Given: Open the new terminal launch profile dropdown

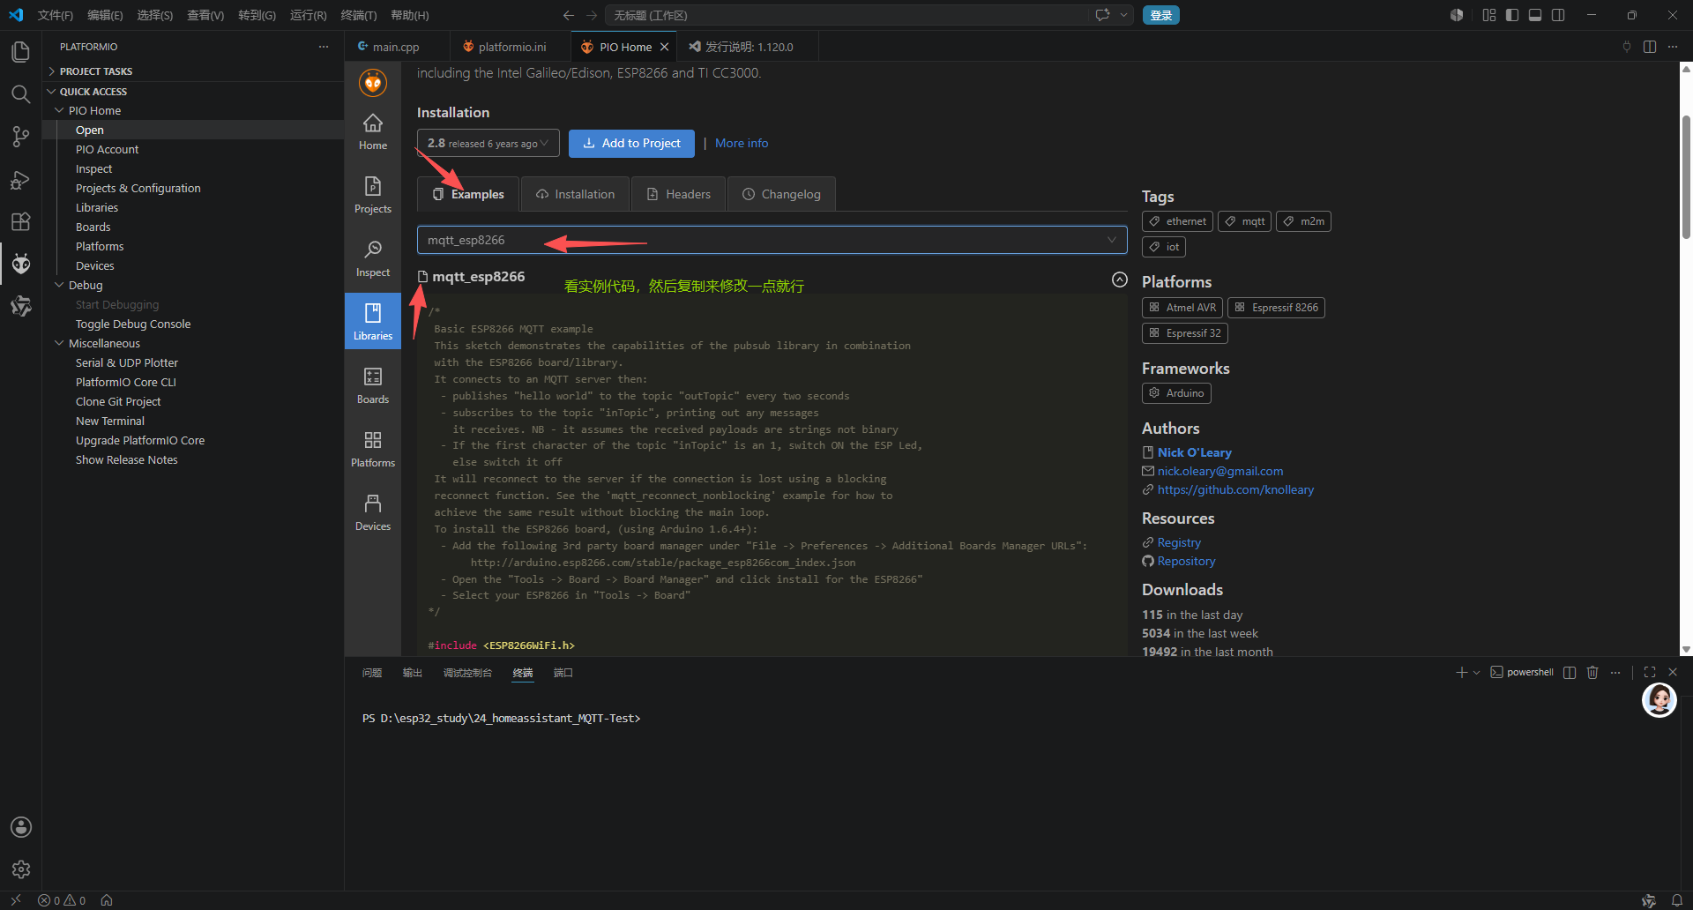Looking at the screenshot, I should click(1477, 673).
